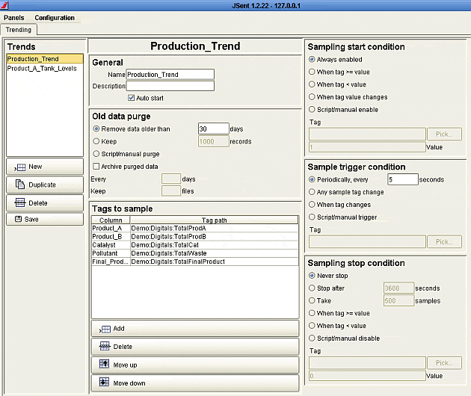Click the New trend button

pos(45,167)
